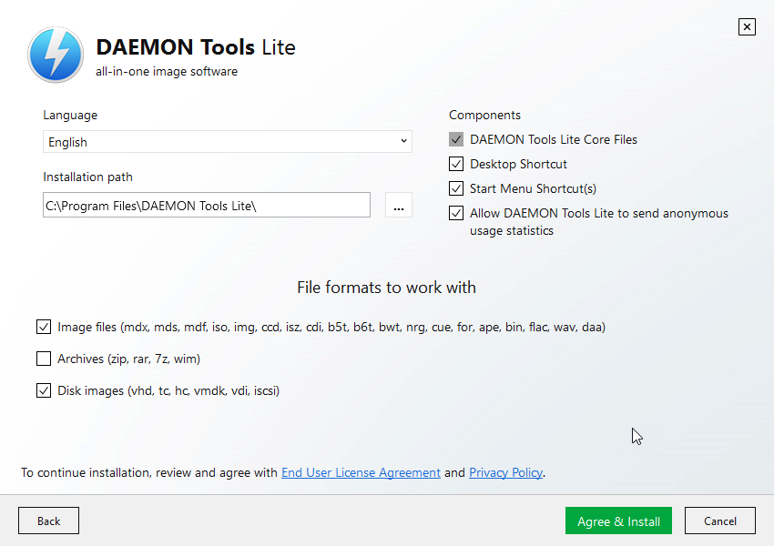774x546 pixels.
Task: Open the Privacy Policy link
Action: (x=505, y=473)
